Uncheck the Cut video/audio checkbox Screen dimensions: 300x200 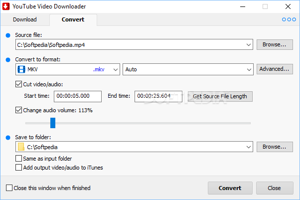[x=18, y=84]
